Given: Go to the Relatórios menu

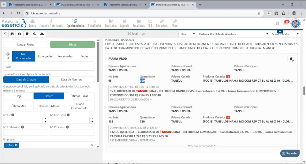Looking at the screenshot, I should pos(139,23).
